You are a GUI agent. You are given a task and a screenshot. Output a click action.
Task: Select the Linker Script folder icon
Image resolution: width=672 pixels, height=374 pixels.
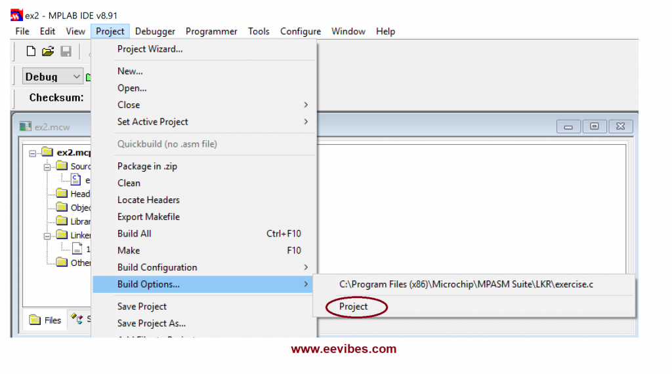click(x=62, y=234)
